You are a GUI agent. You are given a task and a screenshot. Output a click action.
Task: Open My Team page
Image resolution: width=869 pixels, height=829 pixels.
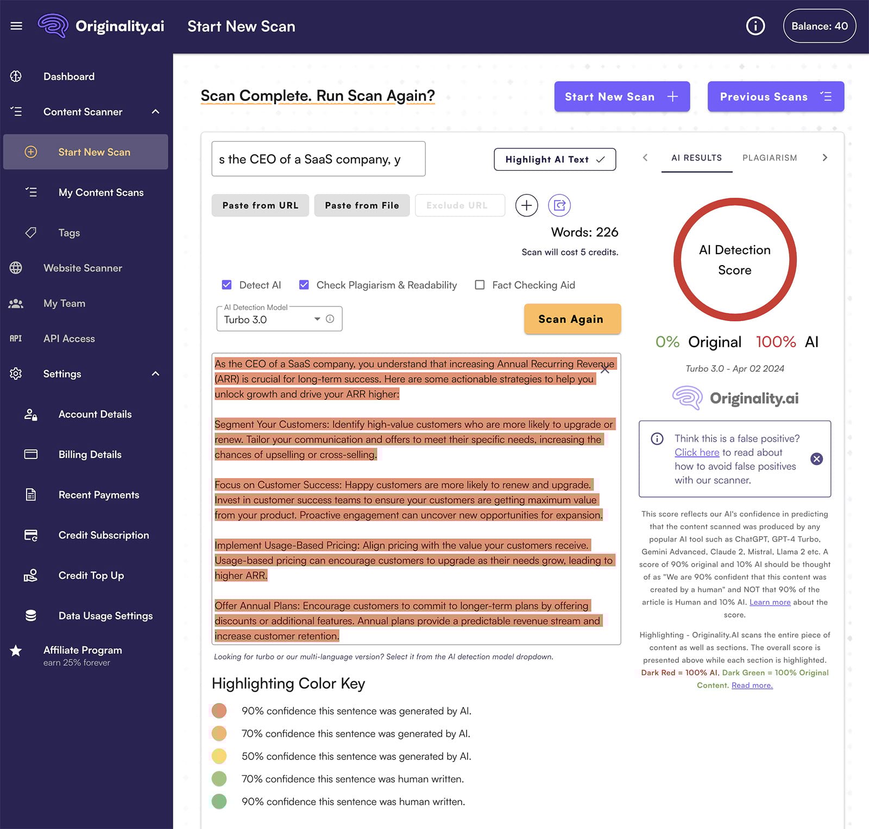click(x=64, y=303)
